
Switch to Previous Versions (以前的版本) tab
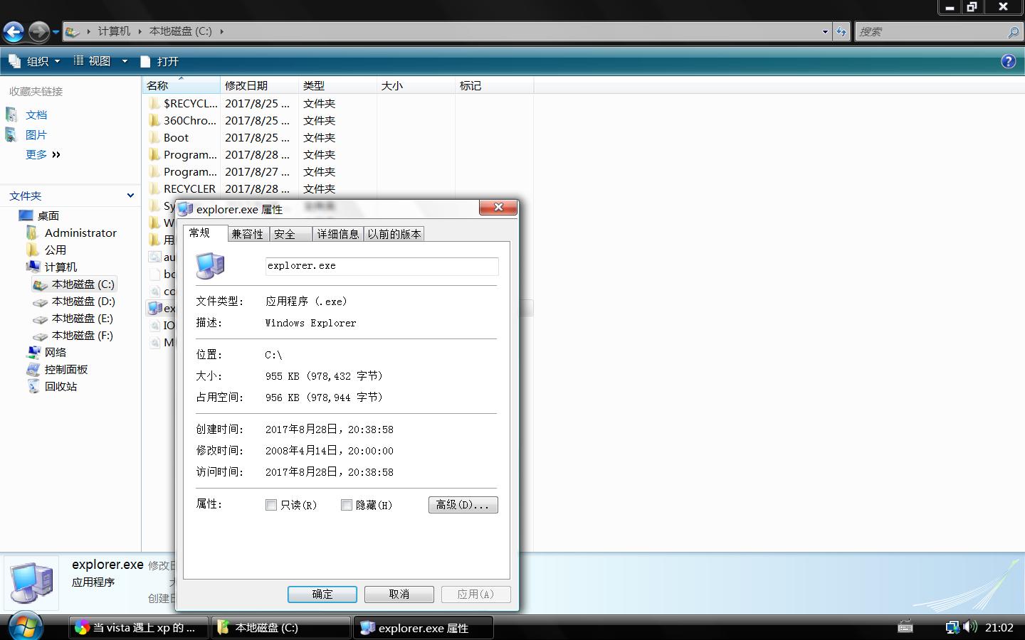pyautogui.click(x=394, y=234)
